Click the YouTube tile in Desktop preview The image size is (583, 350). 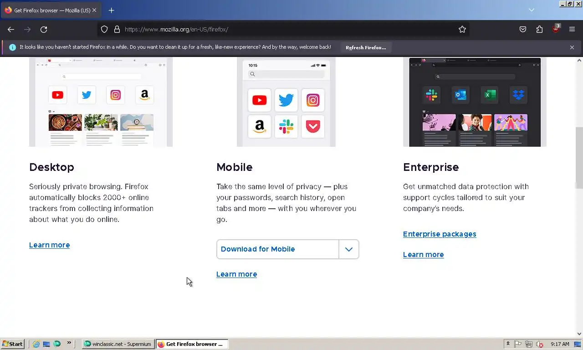pyautogui.click(x=57, y=95)
